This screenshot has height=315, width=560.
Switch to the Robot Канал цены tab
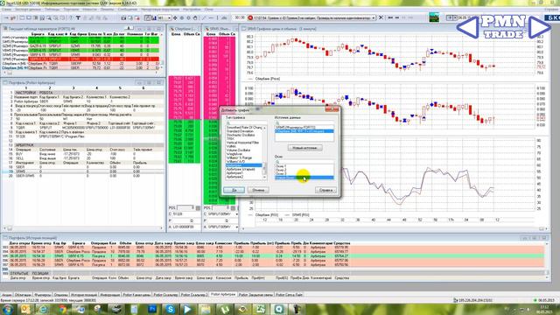pos(136,295)
